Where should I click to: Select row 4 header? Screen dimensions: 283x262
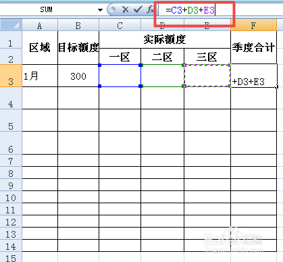[x=11, y=98]
